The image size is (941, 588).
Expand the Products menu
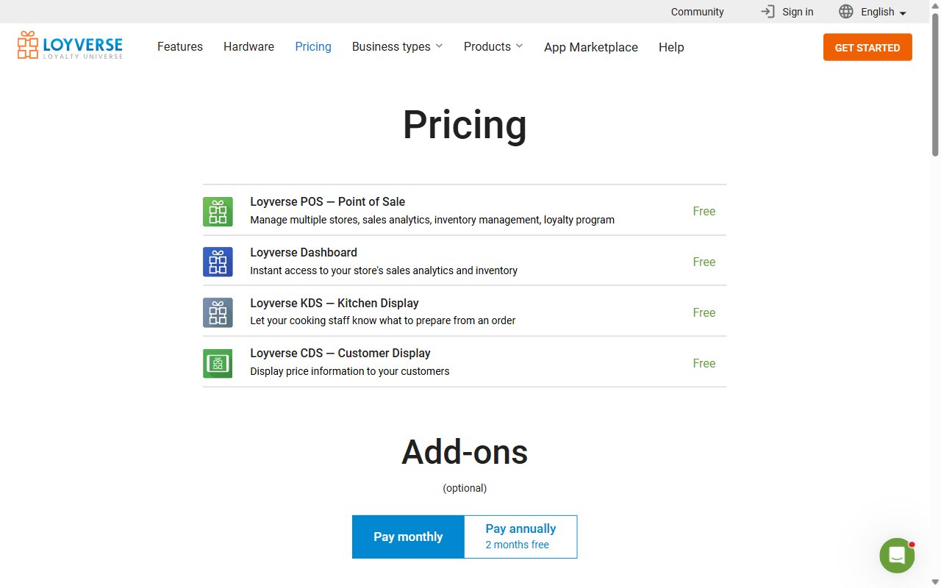tap(493, 46)
